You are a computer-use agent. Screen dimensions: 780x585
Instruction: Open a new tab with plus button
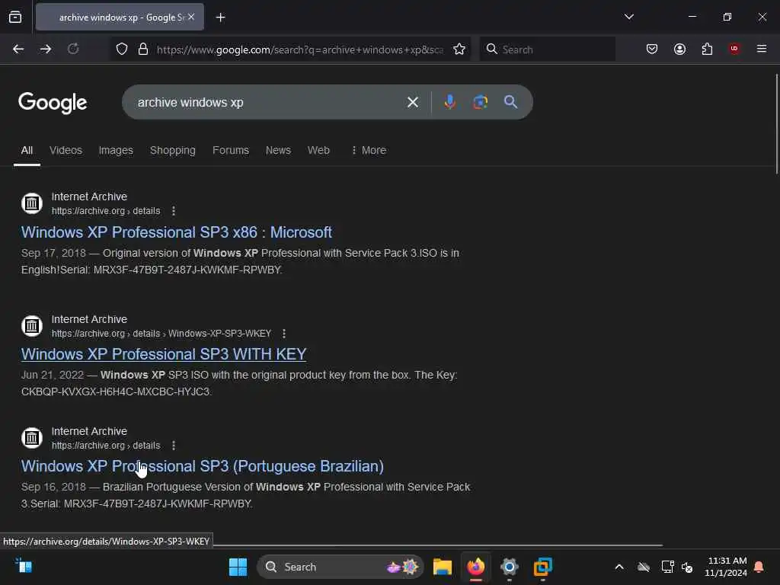[x=220, y=18]
